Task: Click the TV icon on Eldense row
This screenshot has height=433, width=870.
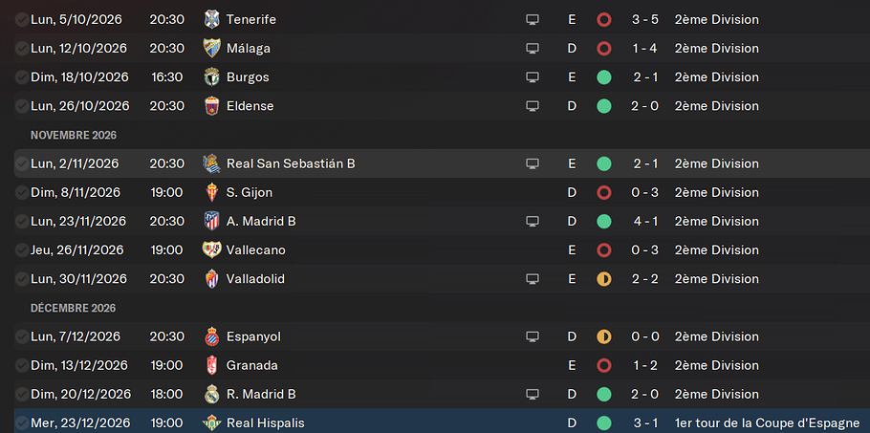Action: pos(533,106)
